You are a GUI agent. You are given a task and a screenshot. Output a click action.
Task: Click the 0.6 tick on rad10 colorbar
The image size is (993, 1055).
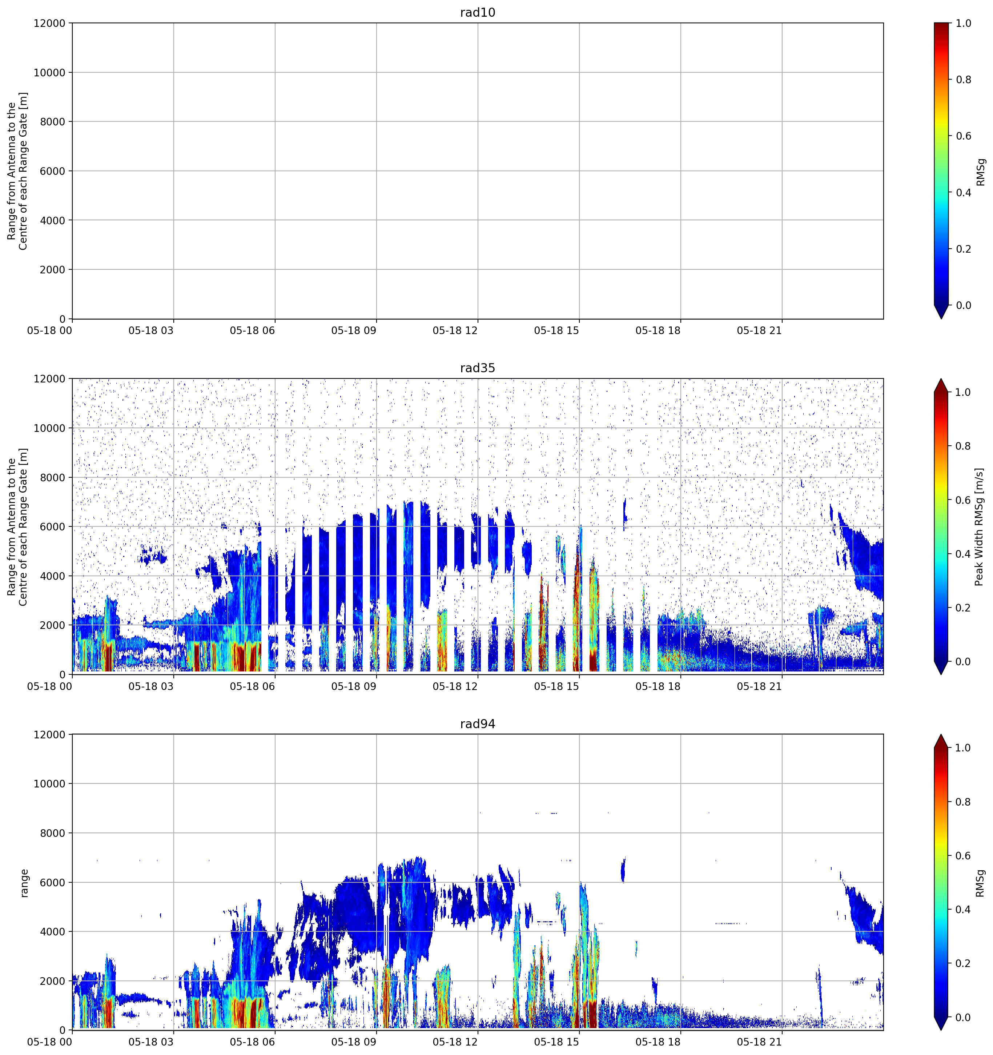tap(963, 136)
